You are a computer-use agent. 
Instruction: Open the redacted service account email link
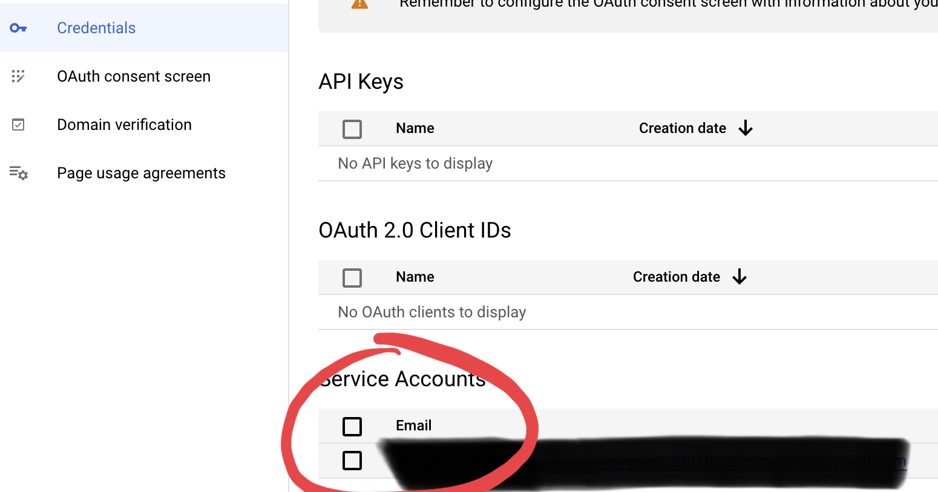[x=720, y=462]
